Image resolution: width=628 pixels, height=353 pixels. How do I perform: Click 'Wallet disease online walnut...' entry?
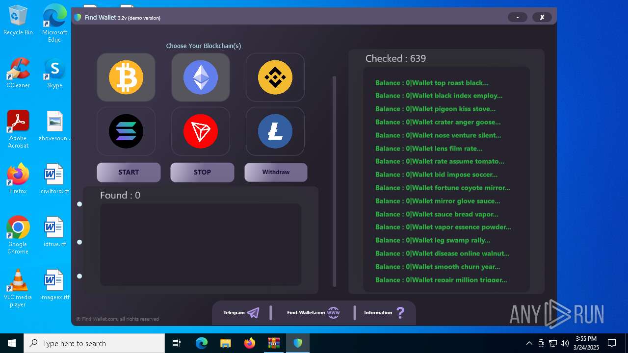pyautogui.click(x=442, y=253)
